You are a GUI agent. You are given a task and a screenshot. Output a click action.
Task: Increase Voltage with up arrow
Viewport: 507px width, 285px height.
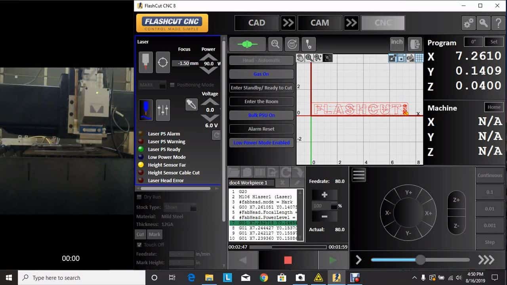pyautogui.click(x=210, y=102)
